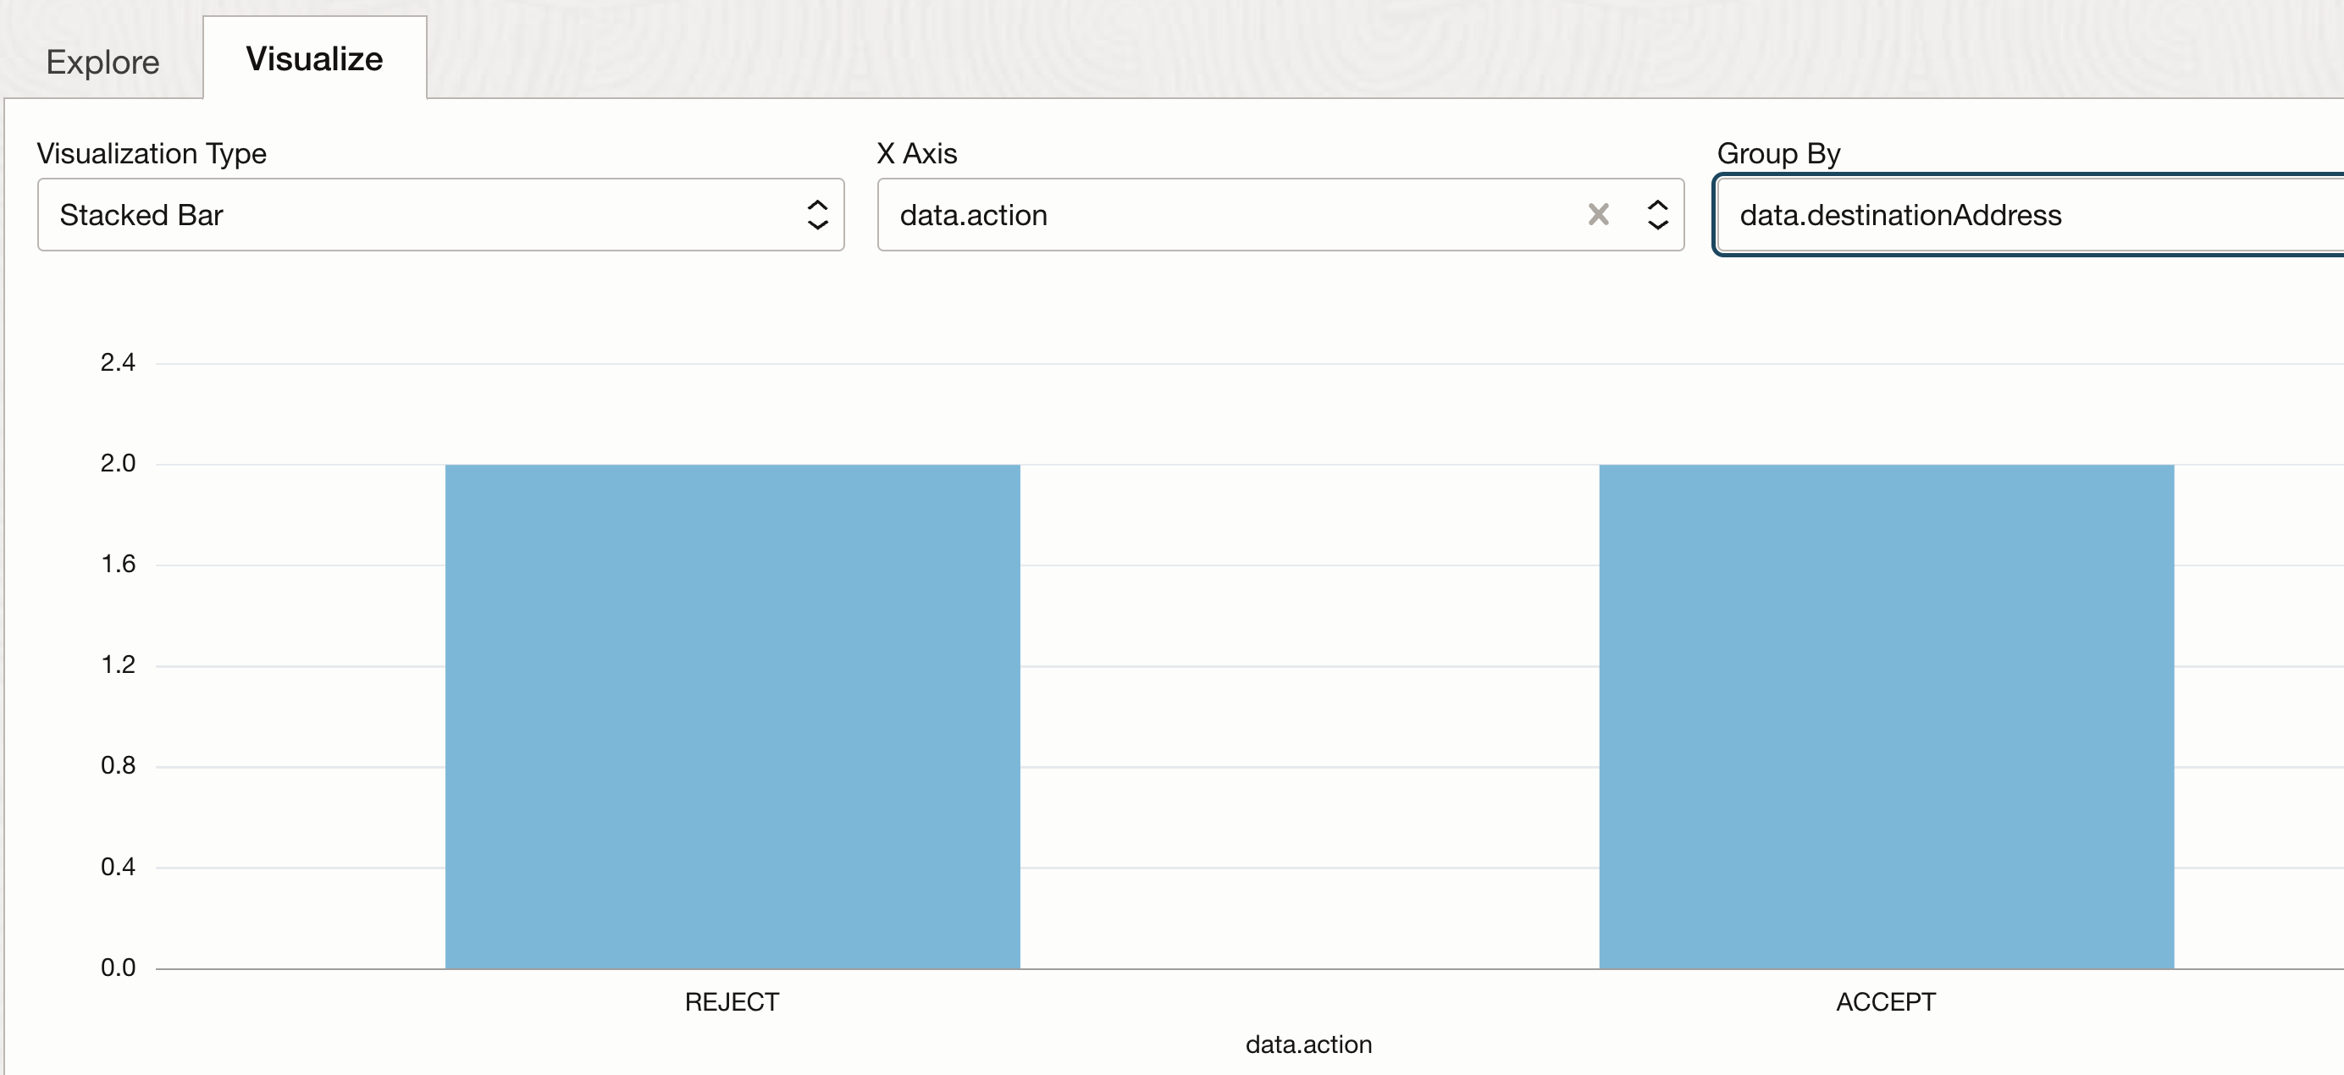Click the Visualization Type label

151,154
